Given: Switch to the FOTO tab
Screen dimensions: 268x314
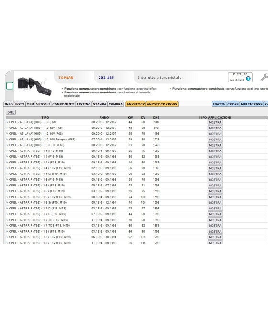Looking at the screenshot, I should pos(20,104).
